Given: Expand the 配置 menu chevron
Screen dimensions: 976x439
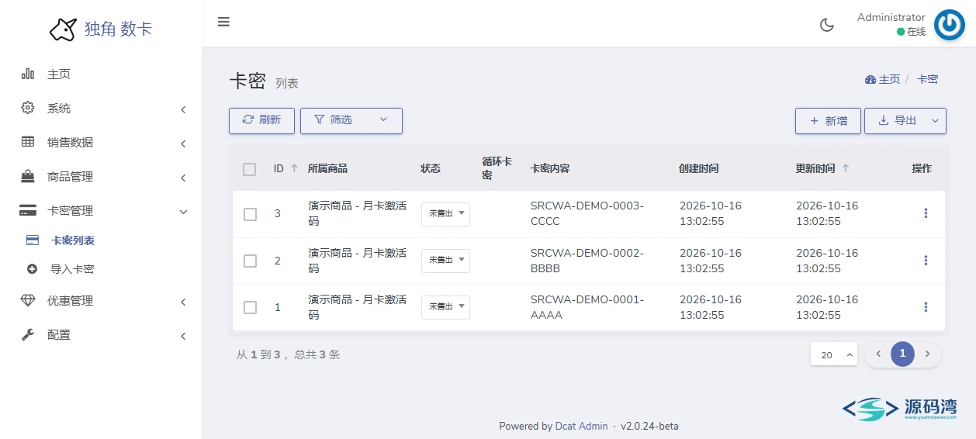Looking at the screenshot, I should click(183, 336).
